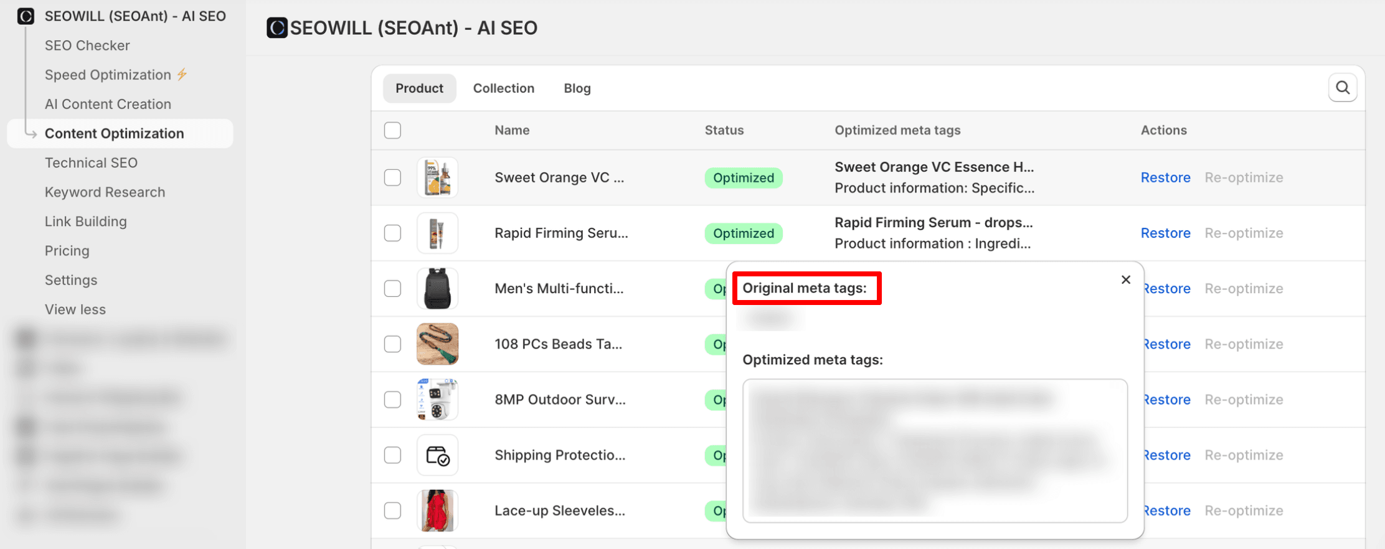1385x549 pixels.
Task: Click the red Lace-up dress thumbnail
Action: (437, 511)
